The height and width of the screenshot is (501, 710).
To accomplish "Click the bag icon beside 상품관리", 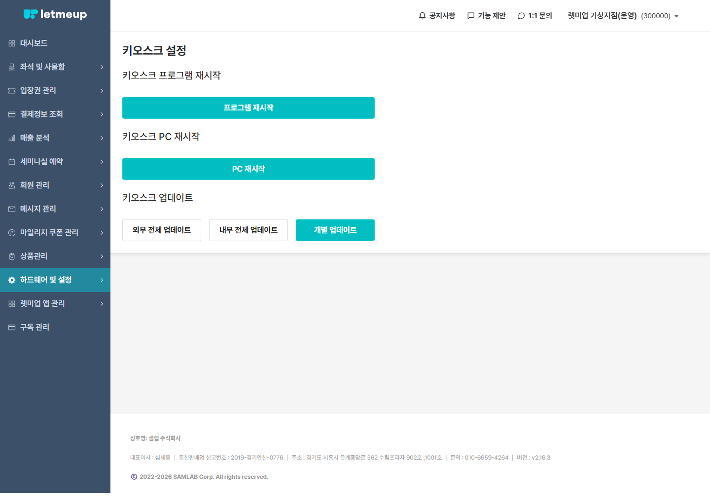I will pos(12,256).
